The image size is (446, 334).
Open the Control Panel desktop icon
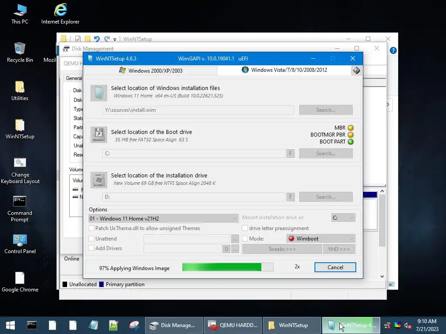coord(20,244)
